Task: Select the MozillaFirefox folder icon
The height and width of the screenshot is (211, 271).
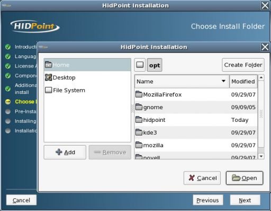Action: tap(139, 94)
